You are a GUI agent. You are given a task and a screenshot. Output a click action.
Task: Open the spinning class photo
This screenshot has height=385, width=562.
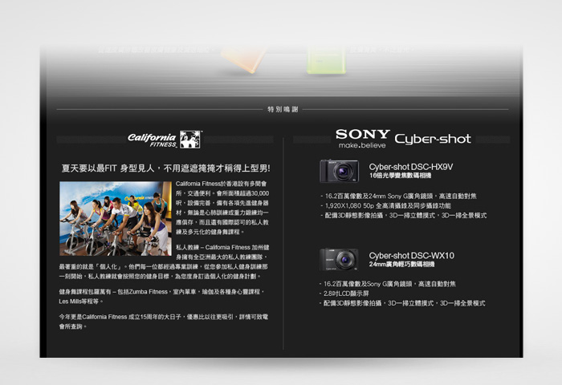click(x=116, y=218)
